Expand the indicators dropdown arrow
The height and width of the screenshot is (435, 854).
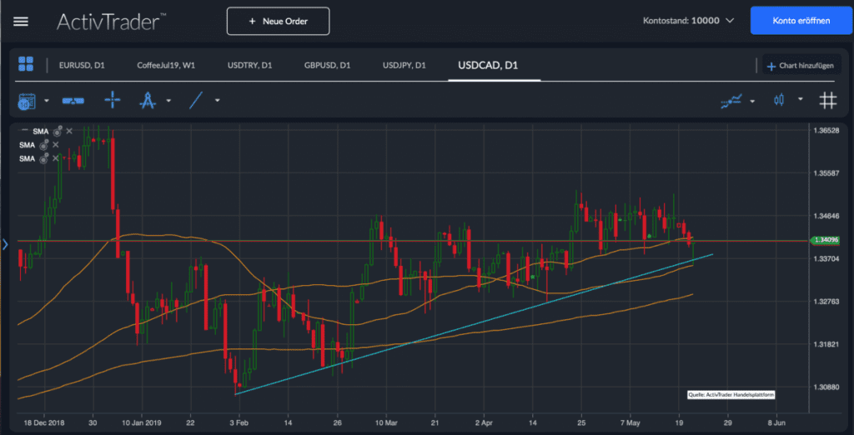[x=752, y=101]
